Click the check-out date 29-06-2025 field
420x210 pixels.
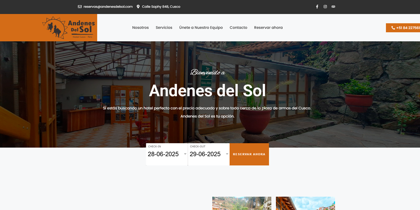point(209,154)
